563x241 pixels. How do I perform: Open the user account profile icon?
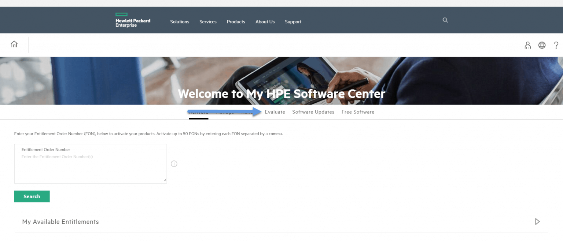(527, 45)
